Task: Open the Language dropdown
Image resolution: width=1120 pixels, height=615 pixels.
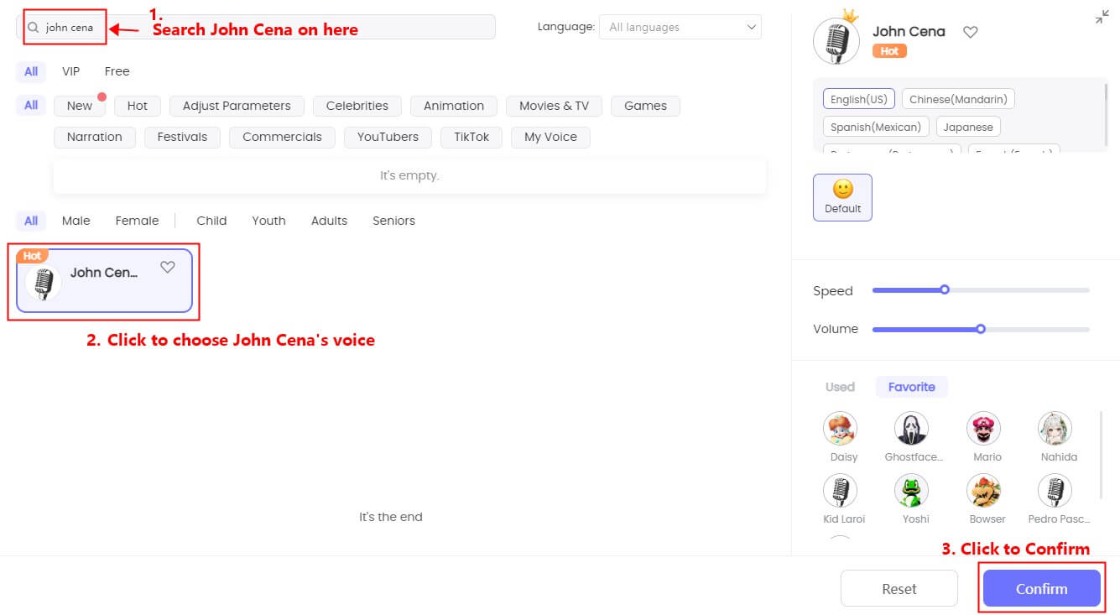Action: pos(680,27)
